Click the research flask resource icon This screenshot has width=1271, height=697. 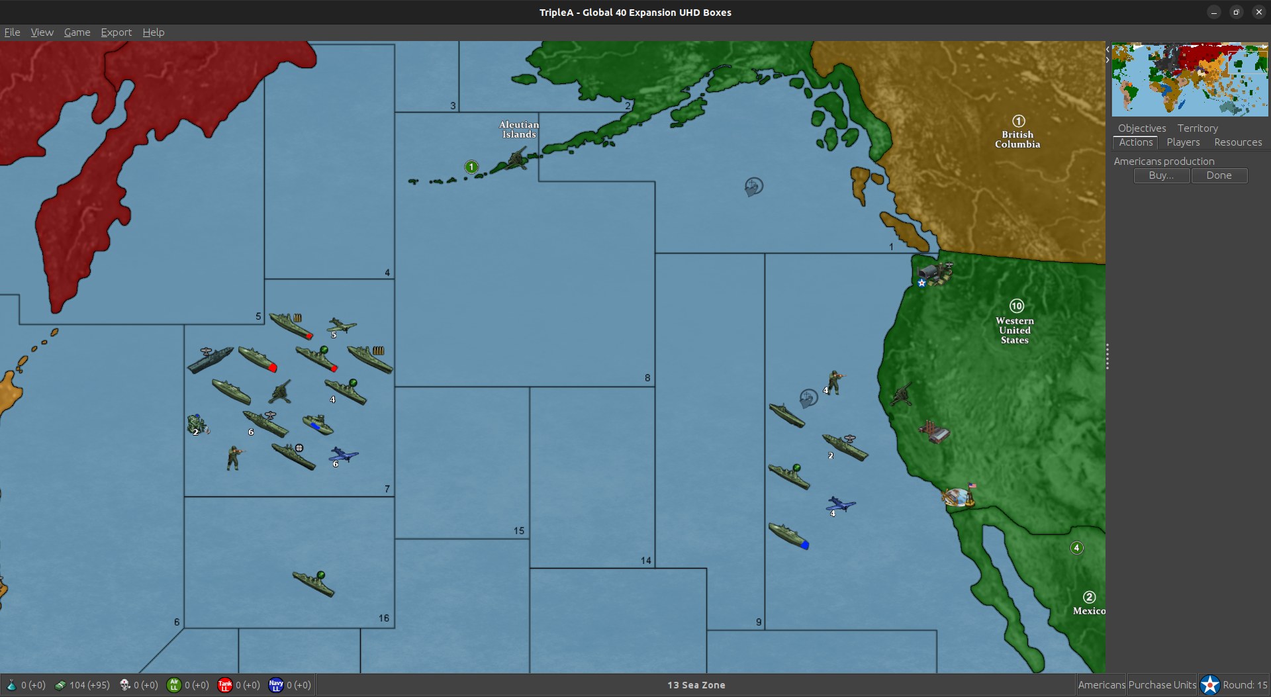coord(11,685)
